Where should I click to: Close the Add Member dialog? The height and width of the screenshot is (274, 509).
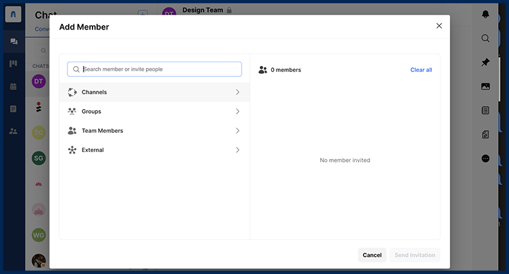tap(439, 26)
